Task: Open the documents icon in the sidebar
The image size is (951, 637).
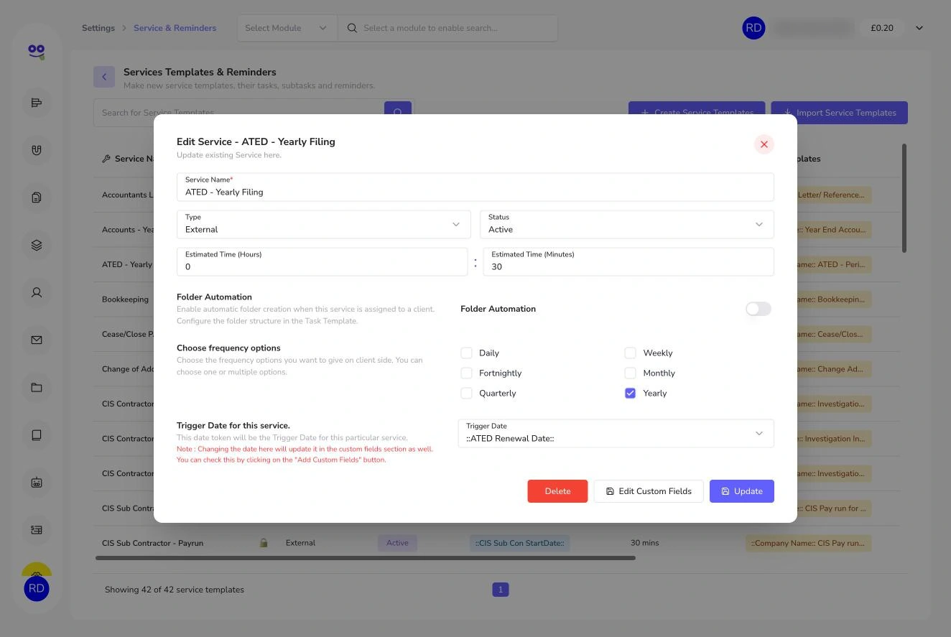Action: 37,197
